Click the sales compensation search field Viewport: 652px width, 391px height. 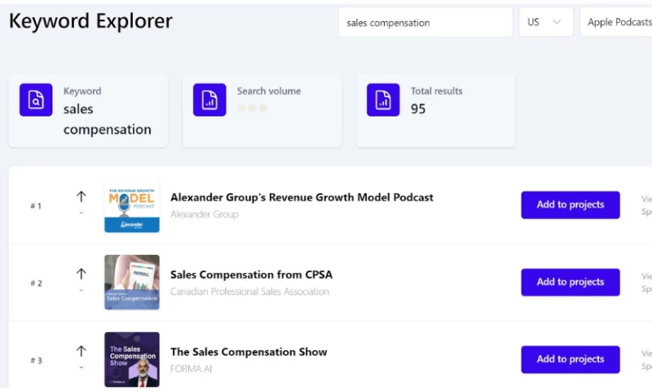pyautogui.click(x=425, y=22)
